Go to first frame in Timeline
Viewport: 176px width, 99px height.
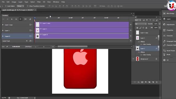3,19
